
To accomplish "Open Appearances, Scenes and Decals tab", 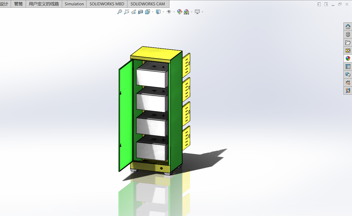I will [348, 59].
